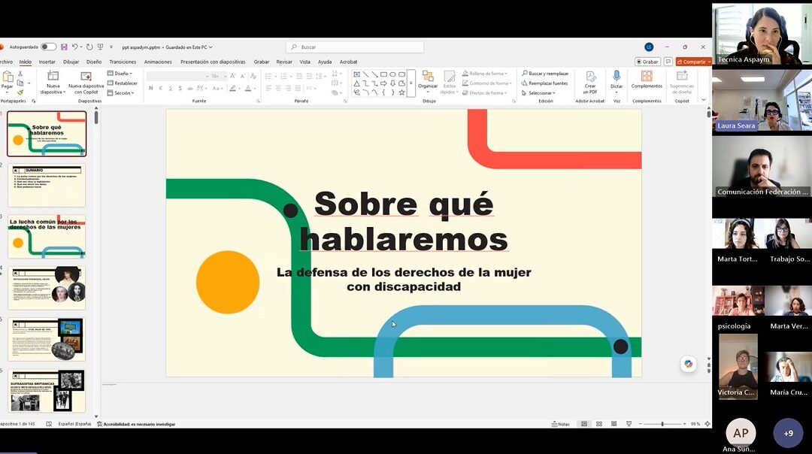Click the orange Compartir button
Screen dimensions: 812x454
coord(693,62)
